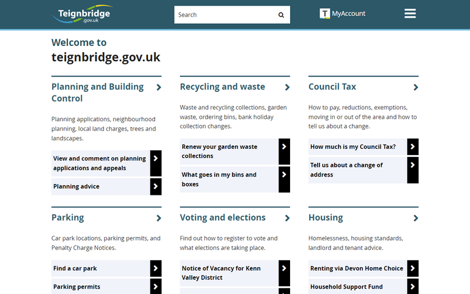This screenshot has width=470, height=294.
Task: Click arrow beside Renting via Devon Home Choice
Action: (x=412, y=268)
